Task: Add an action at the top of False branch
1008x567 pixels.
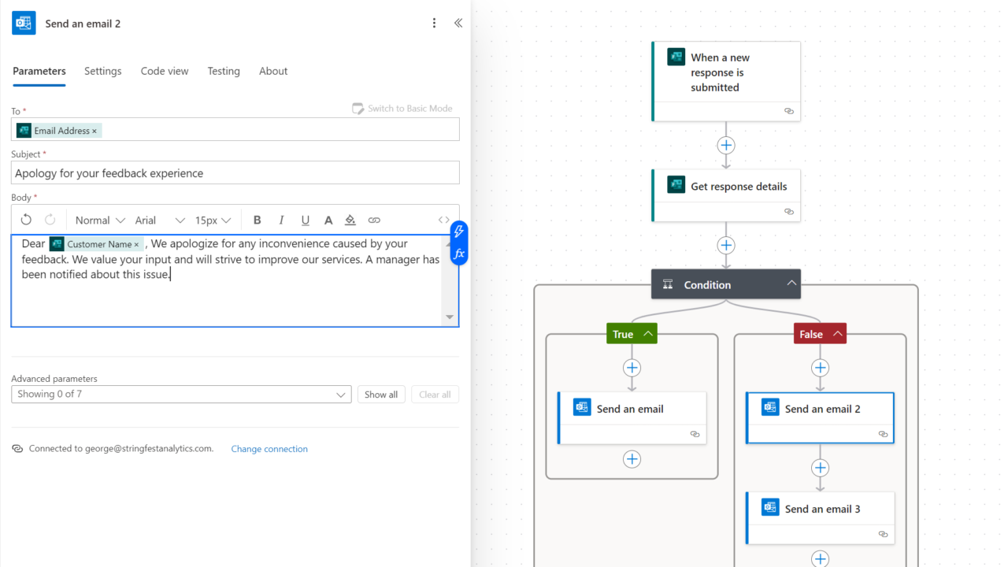Action: (821, 368)
